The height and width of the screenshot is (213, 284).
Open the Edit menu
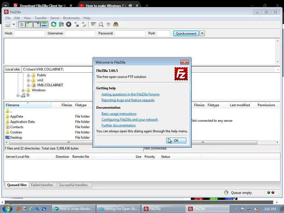(x=17, y=18)
